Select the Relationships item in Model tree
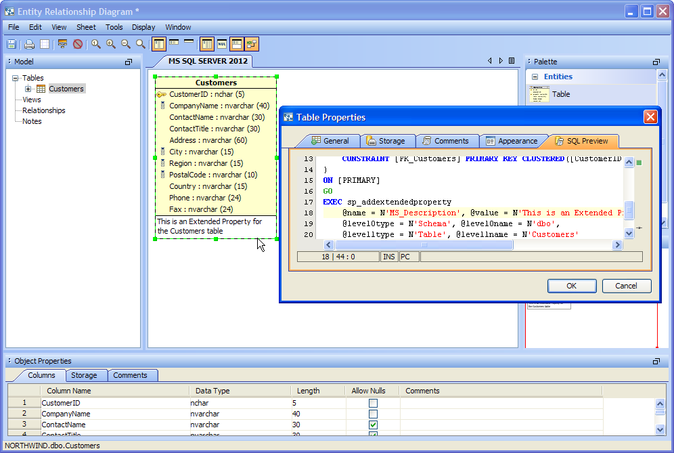The width and height of the screenshot is (674, 453). coord(44,110)
